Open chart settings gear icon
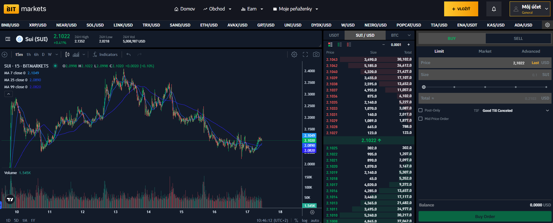 click(294, 54)
